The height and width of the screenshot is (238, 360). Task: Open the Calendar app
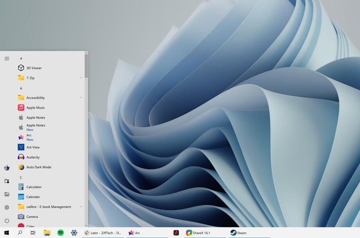(x=33, y=197)
